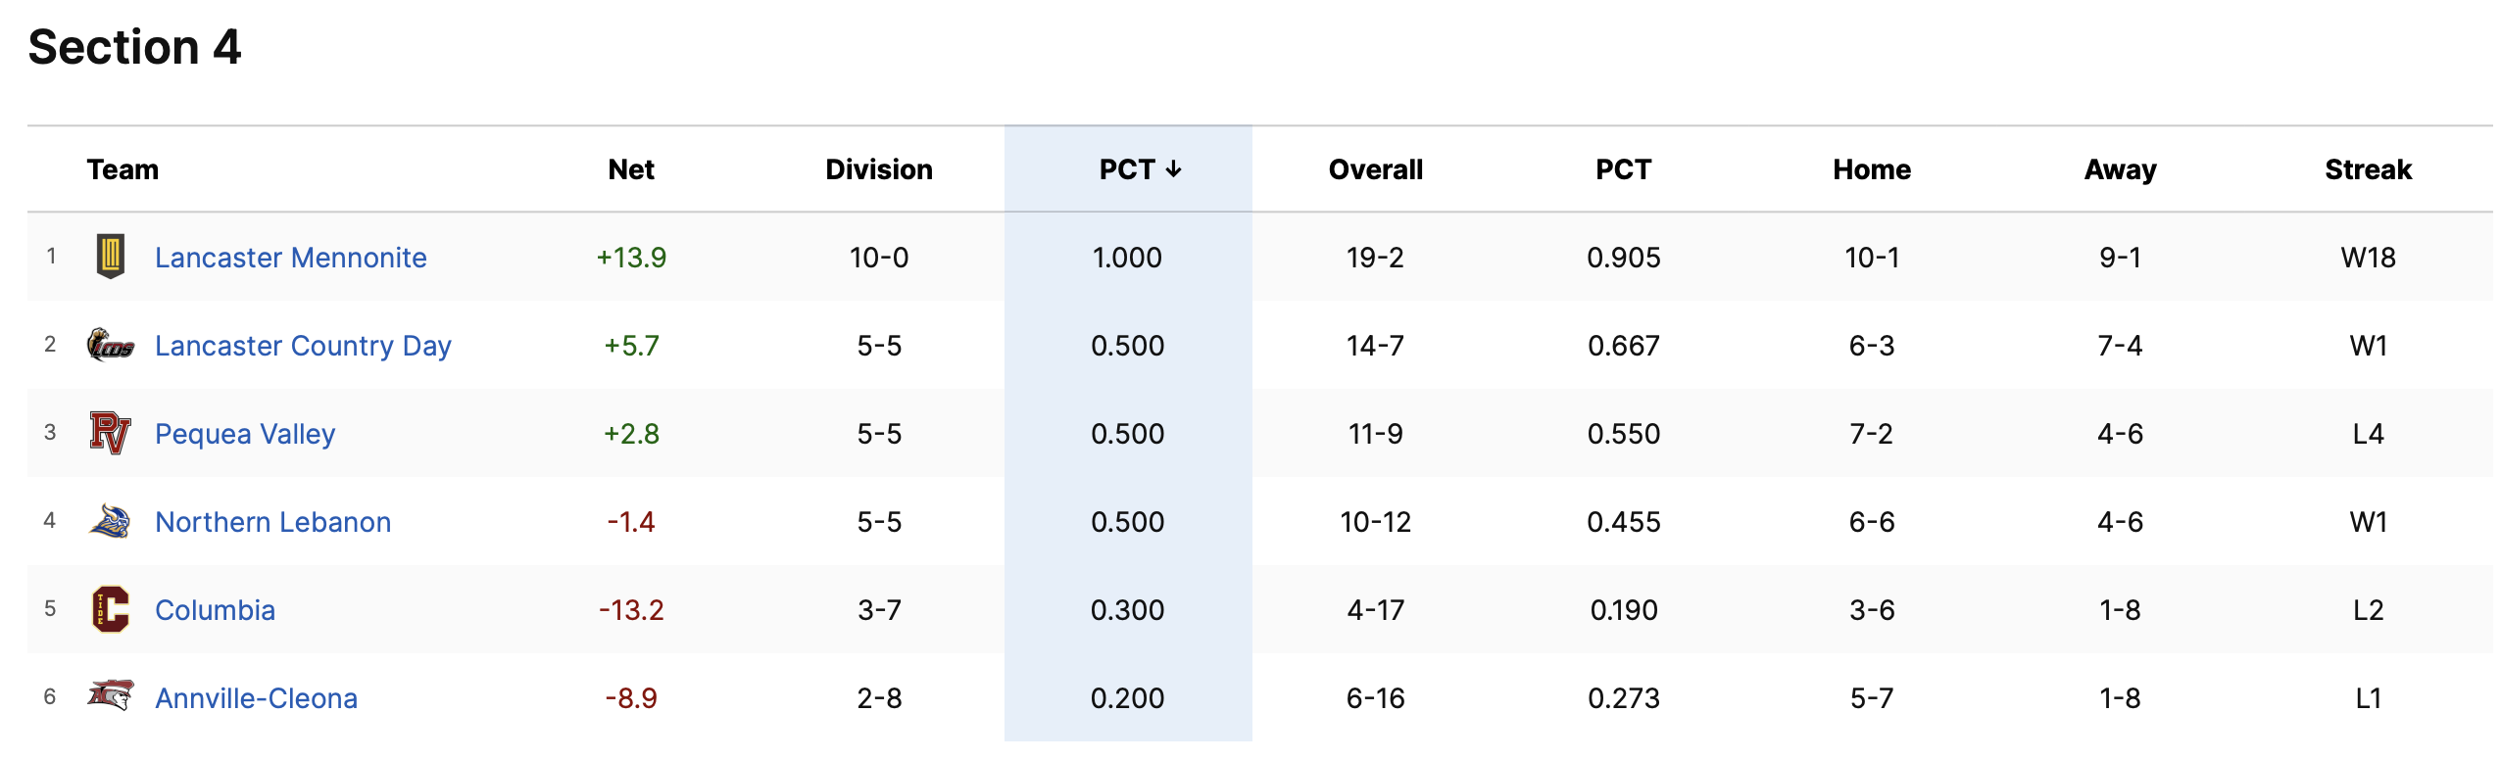Sort by the Away record header

pos(2120,169)
